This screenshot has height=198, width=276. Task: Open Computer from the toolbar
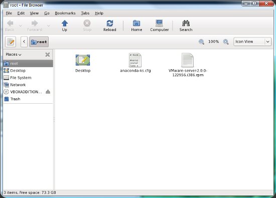pos(159,26)
